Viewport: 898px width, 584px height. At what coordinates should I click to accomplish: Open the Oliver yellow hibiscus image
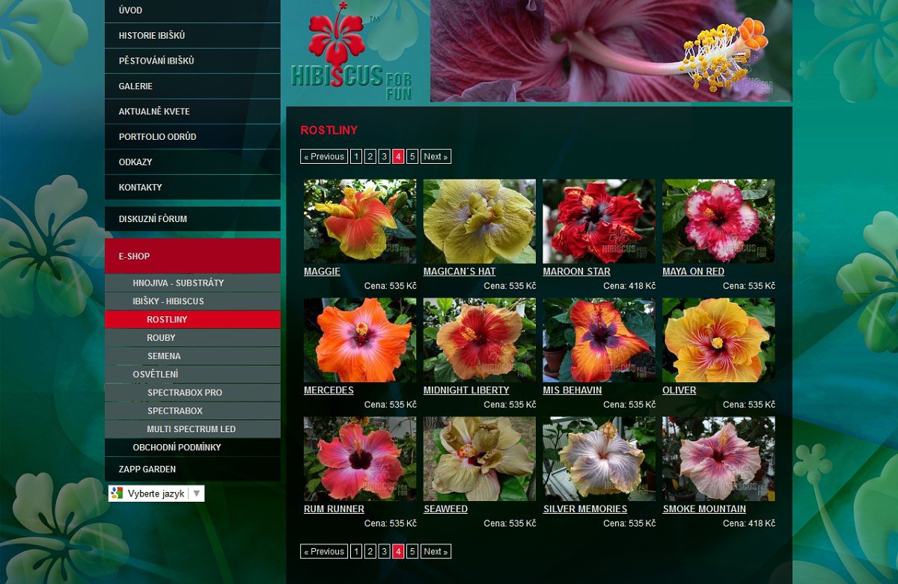[718, 340]
